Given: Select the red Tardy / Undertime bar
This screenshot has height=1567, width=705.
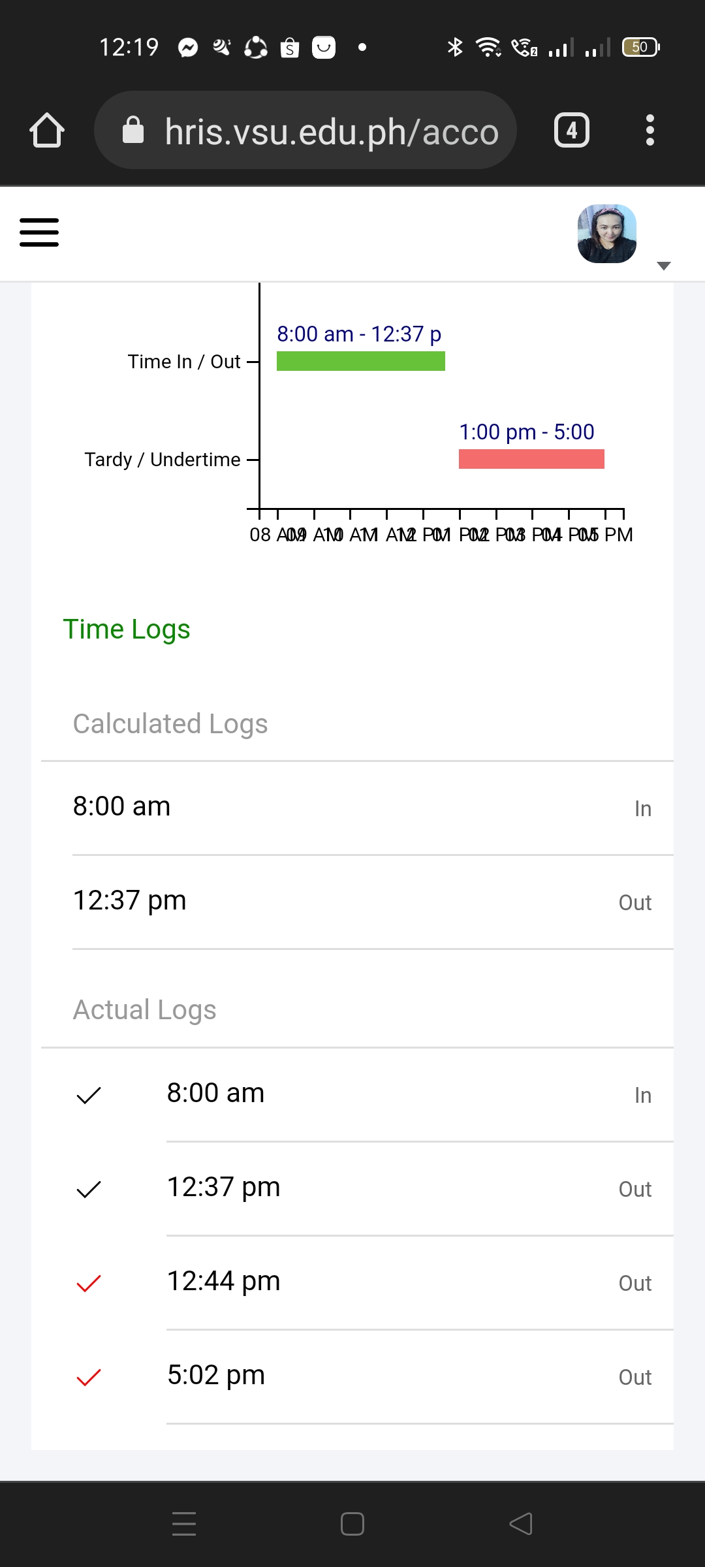Looking at the screenshot, I should point(531,459).
